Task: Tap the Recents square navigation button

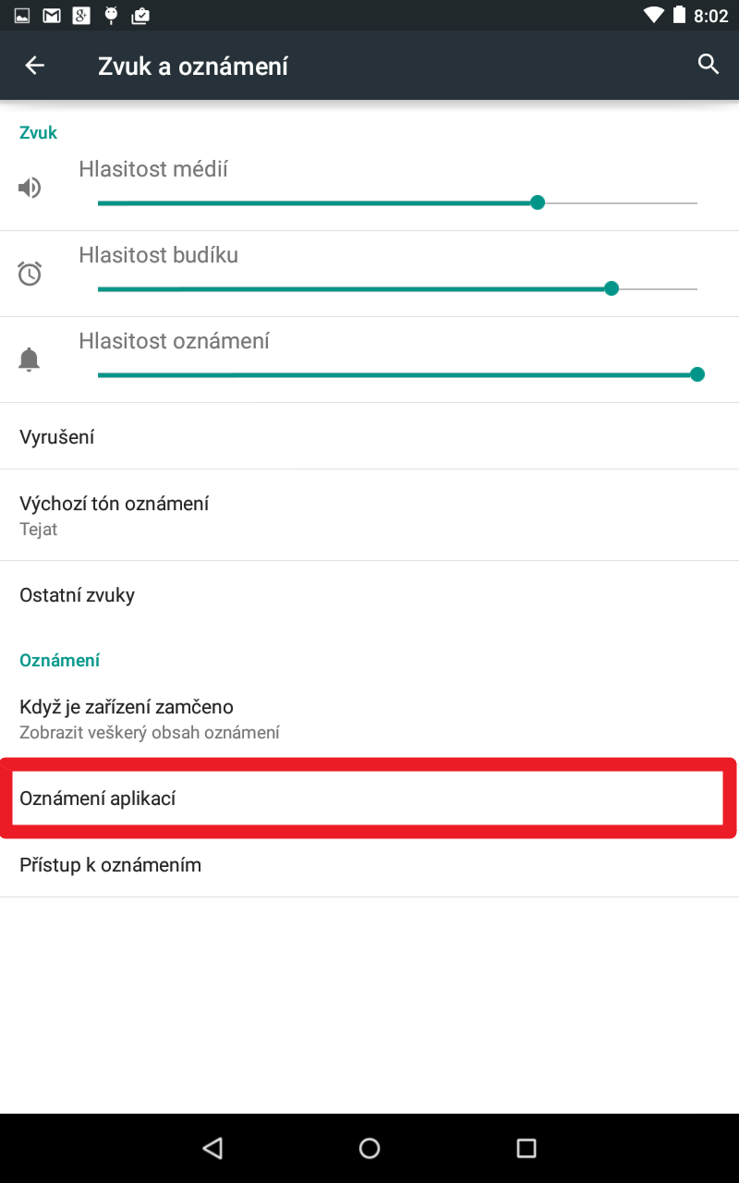Action: pyautogui.click(x=527, y=1148)
